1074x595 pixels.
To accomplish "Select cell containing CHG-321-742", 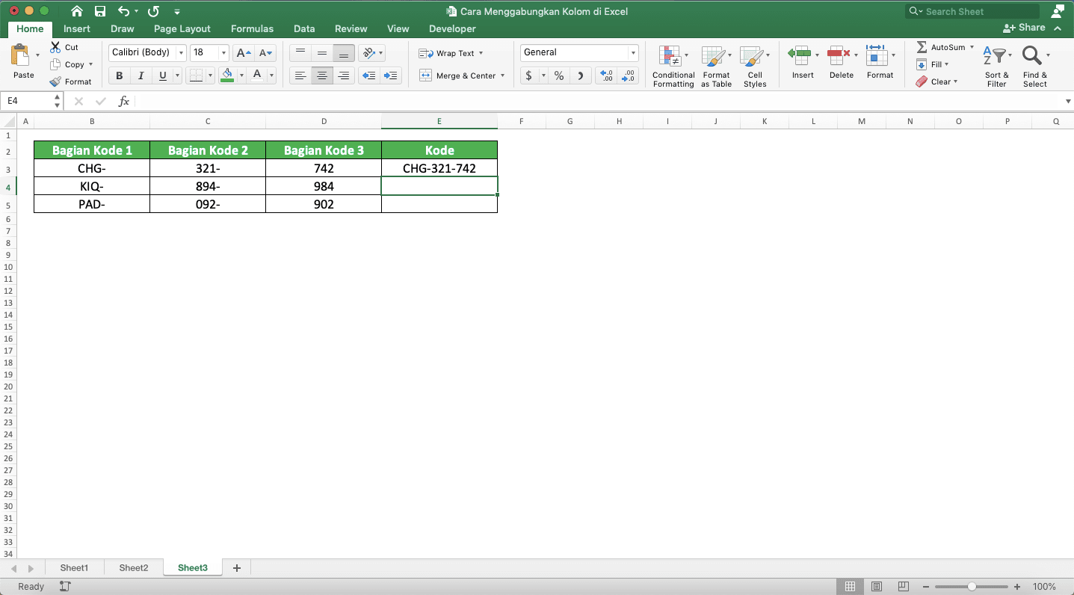I will pyautogui.click(x=439, y=168).
